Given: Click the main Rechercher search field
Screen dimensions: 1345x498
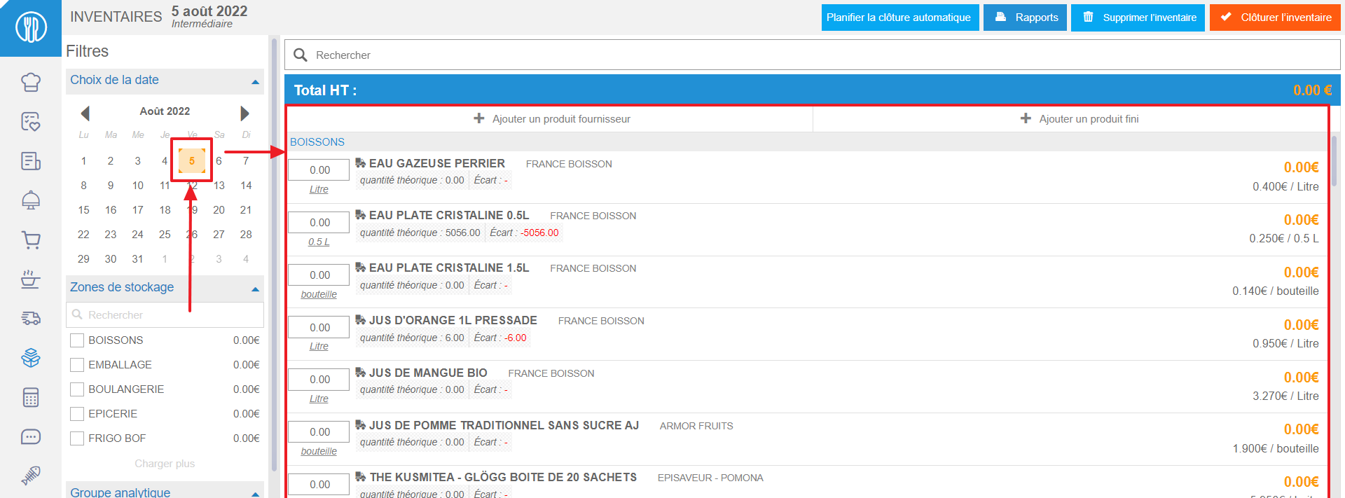Looking at the screenshot, I should (813, 55).
